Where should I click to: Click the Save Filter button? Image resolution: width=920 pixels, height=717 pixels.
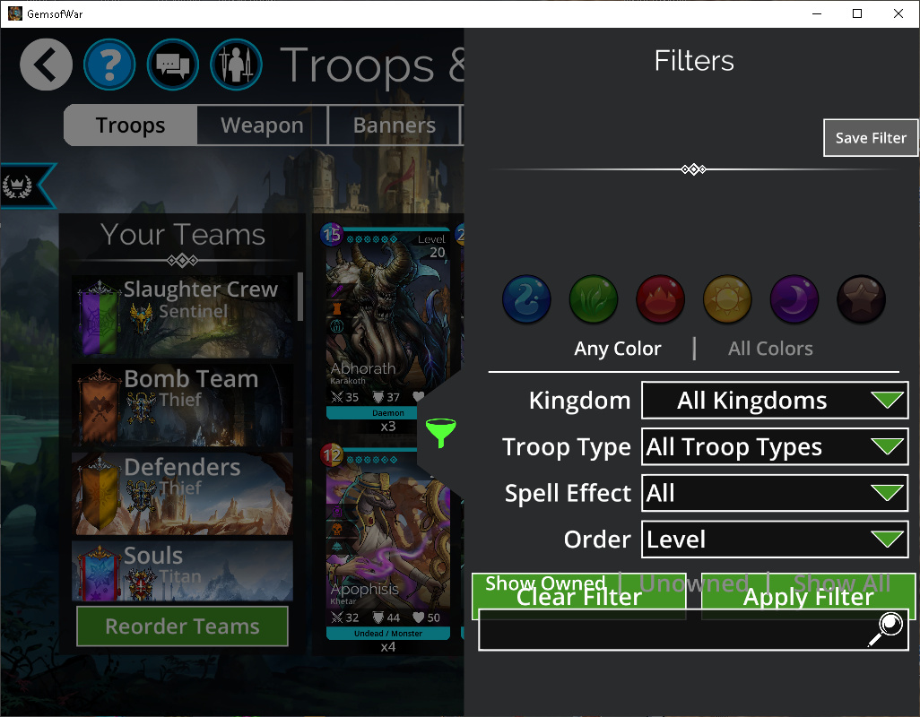[871, 138]
